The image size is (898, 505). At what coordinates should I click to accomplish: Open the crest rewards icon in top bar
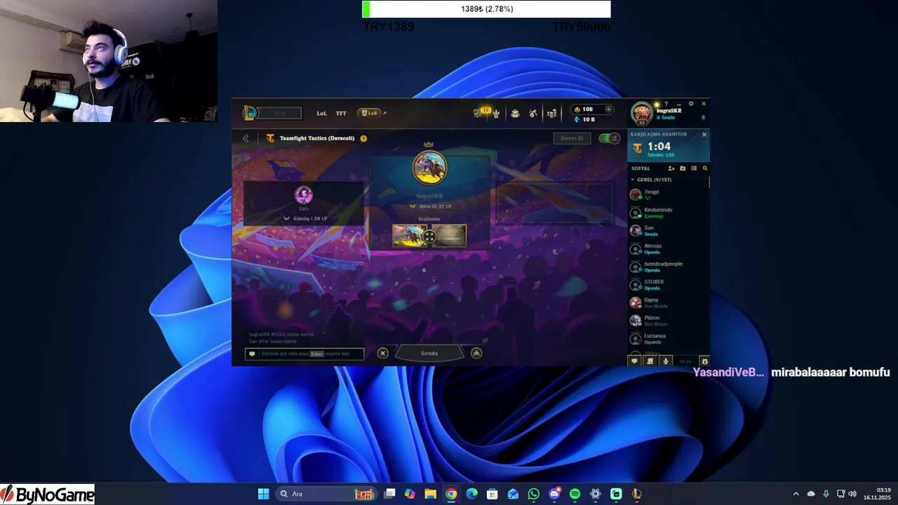click(496, 113)
